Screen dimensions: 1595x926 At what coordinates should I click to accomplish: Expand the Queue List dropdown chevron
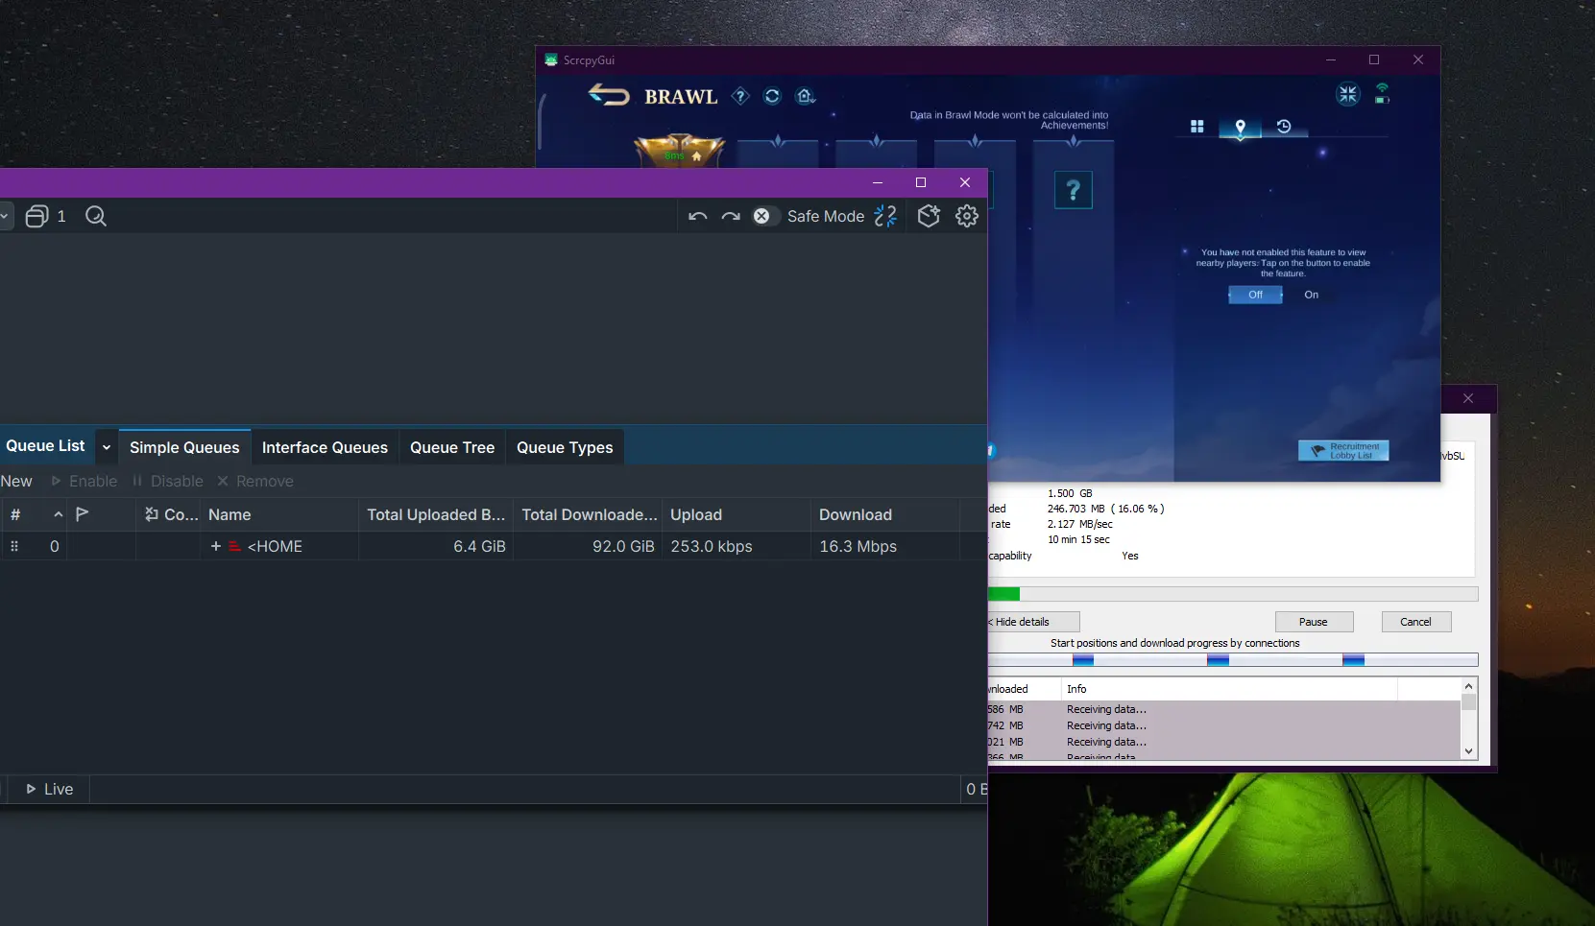(x=107, y=447)
